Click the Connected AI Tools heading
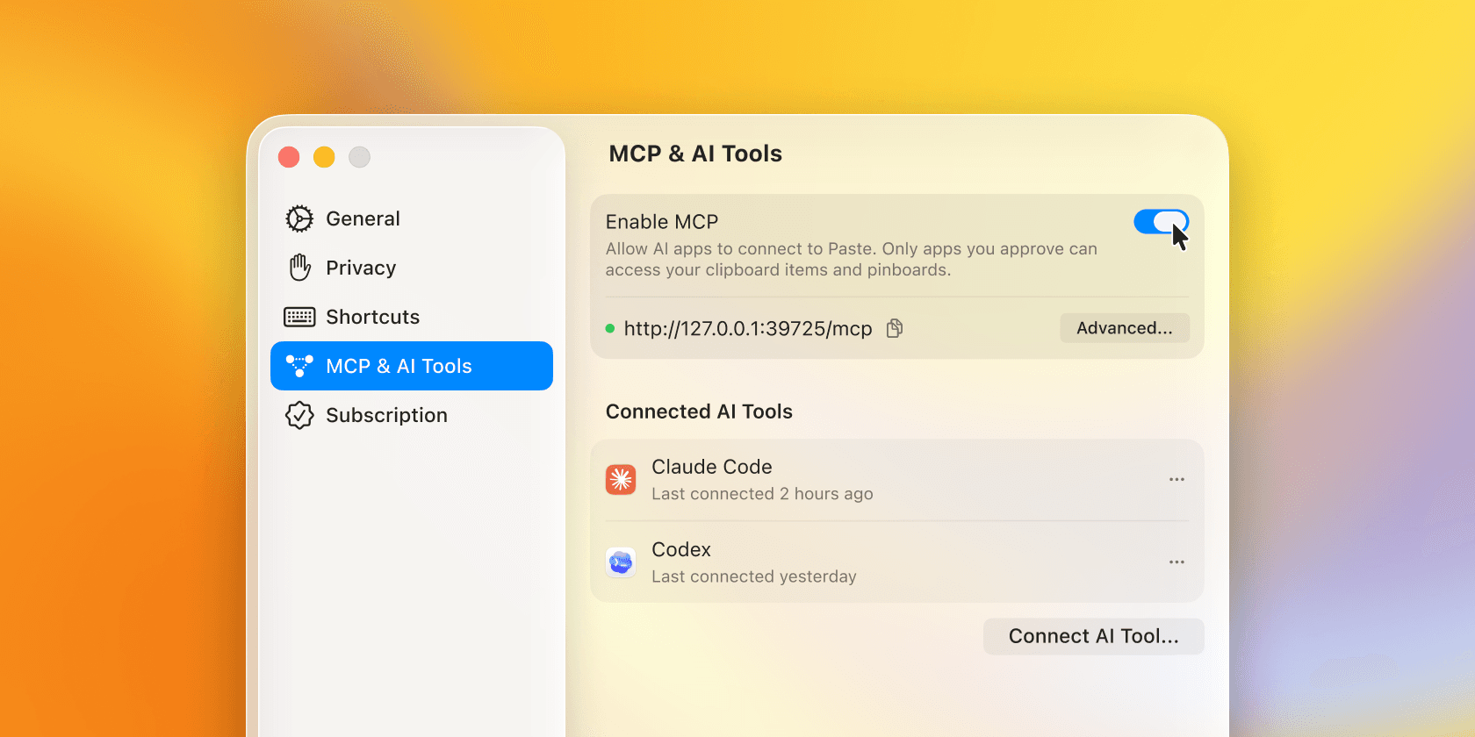Image resolution: width=1475 pixels, height=737 pixels. pyautogui.click(x=699, y=411)
